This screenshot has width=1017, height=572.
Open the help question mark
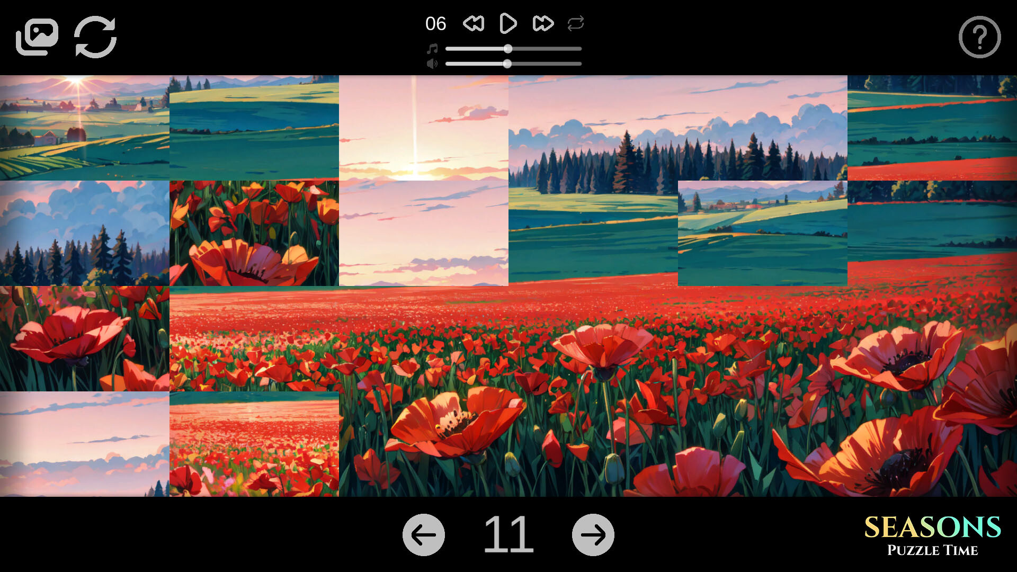[979, 38]
